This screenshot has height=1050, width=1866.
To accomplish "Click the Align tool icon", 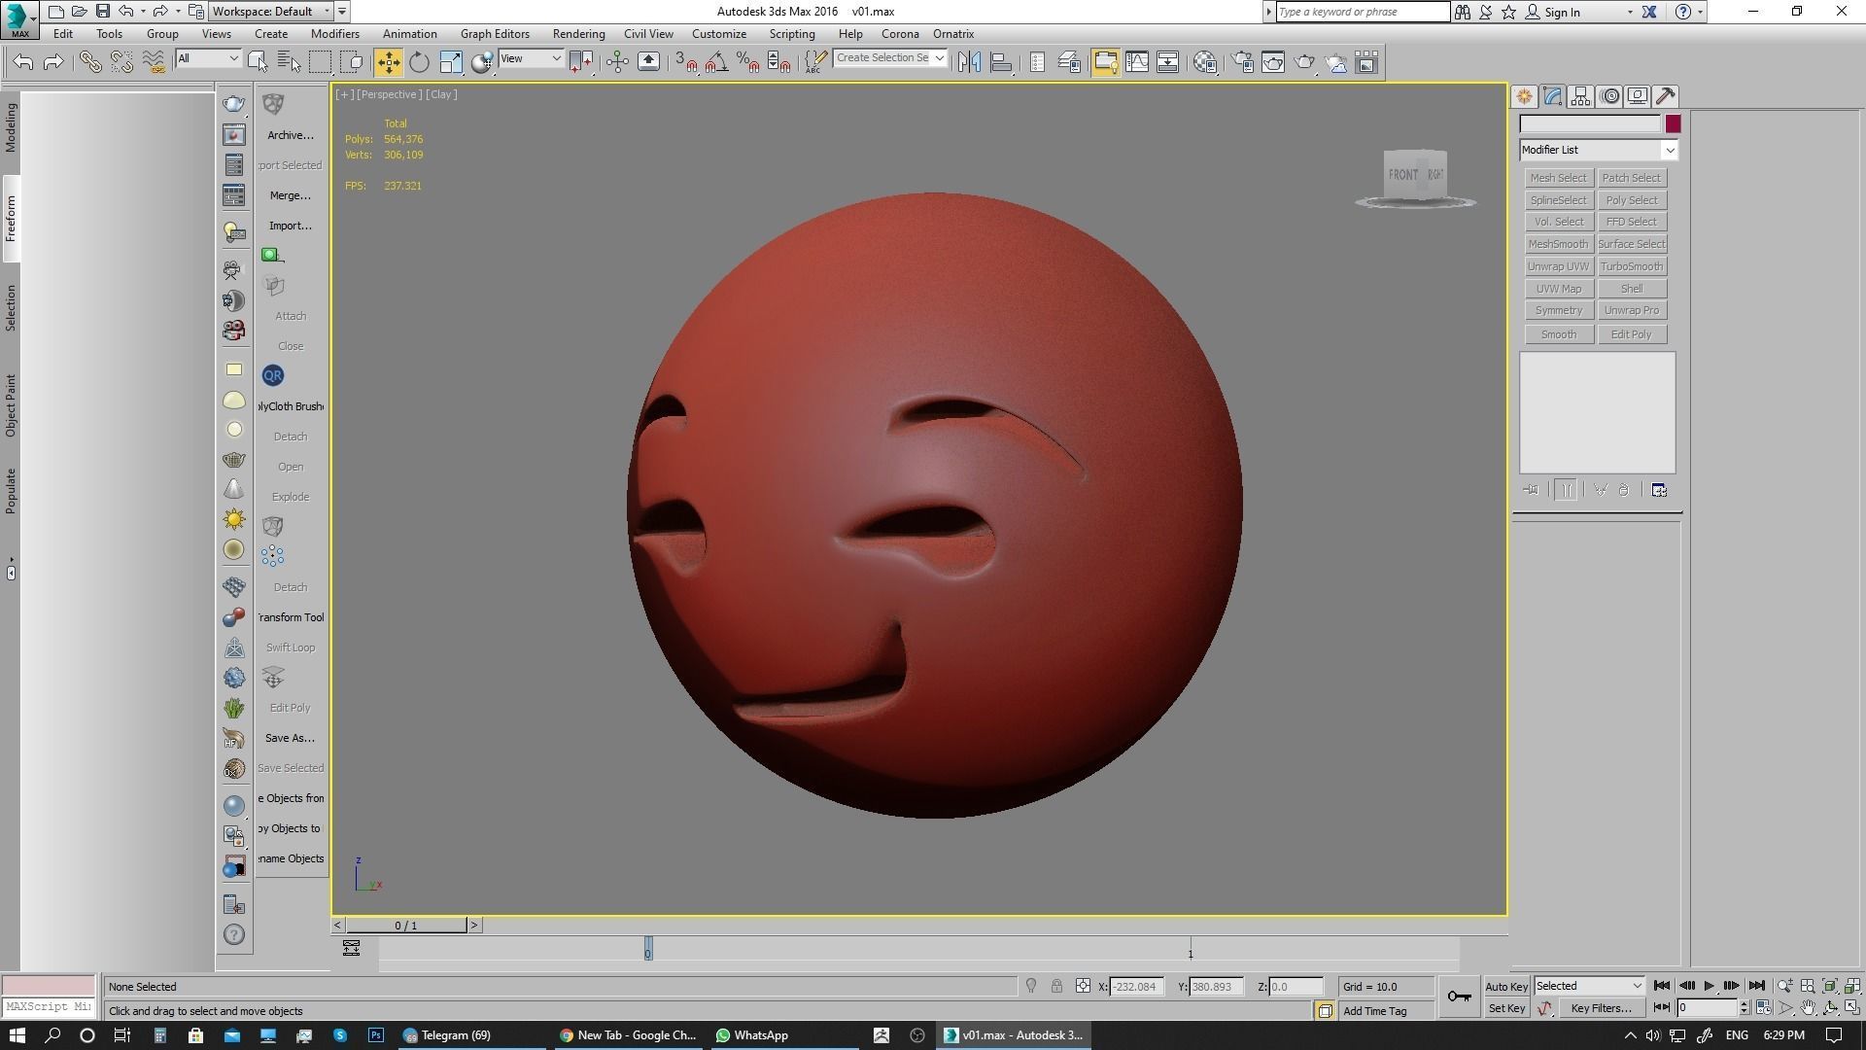I will (1001, 62).
